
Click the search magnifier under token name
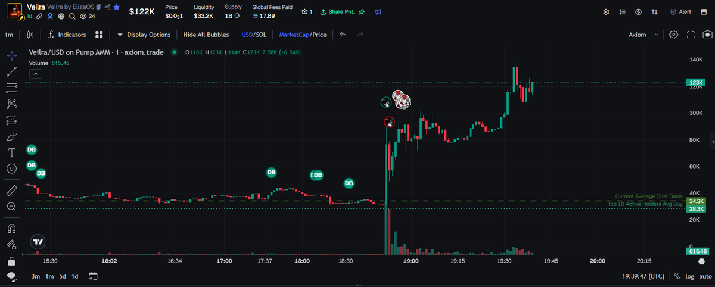(x=72, y=16)
